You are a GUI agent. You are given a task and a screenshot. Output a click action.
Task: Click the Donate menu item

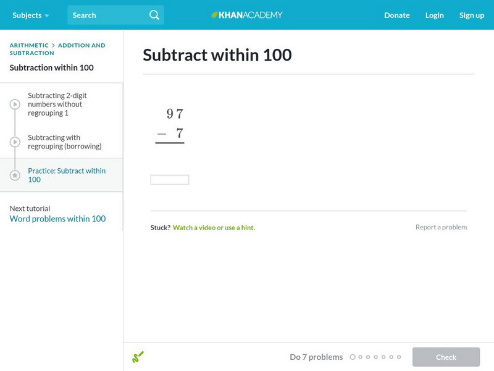[396, 15]
